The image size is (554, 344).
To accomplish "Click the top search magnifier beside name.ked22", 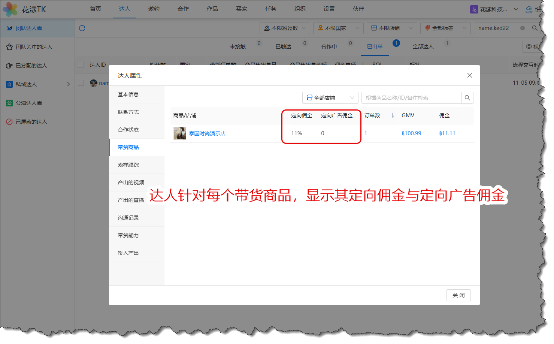I will coord(535,28).
